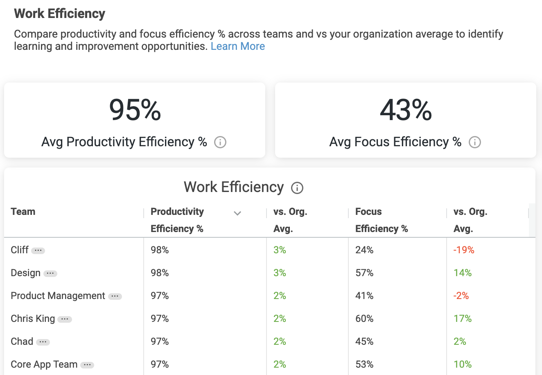Click ellipsis badge beside Product Management
Viewport: 542px width, 375px height.
click(115, 296)
